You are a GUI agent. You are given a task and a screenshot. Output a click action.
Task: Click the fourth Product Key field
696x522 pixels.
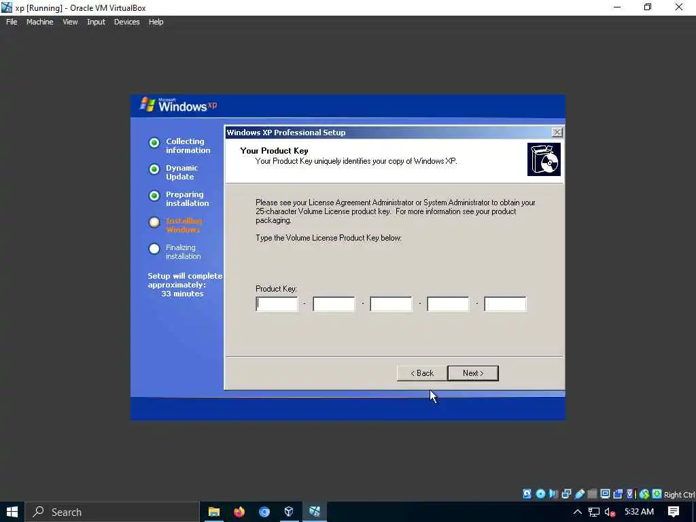pos(448,304)
